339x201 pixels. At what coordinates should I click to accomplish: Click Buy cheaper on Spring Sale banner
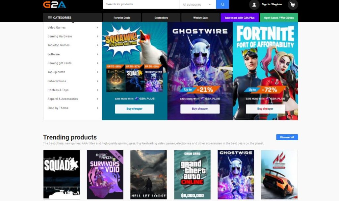[134, 109]
